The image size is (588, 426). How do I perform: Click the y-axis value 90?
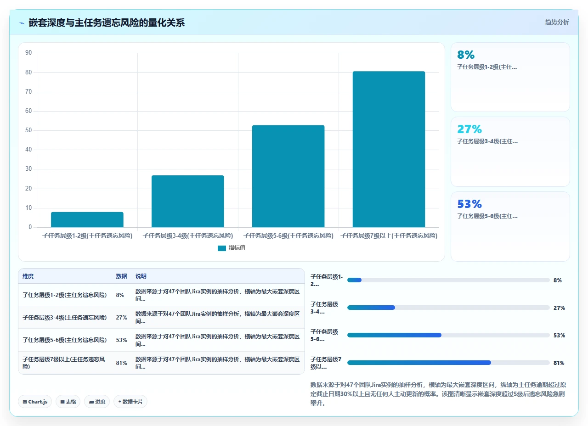pyautogui.click(x=28, y=53)
